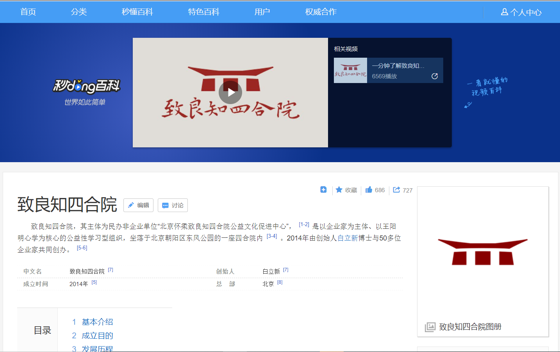The image size is (560, 352).
Task: Click the 目录 heading
Action: [42, 330]
